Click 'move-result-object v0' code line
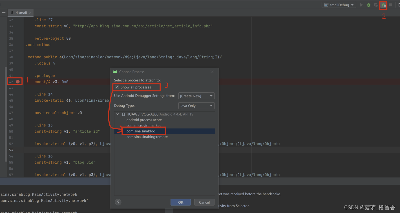The image size is (400, 213). coord(58,113)
